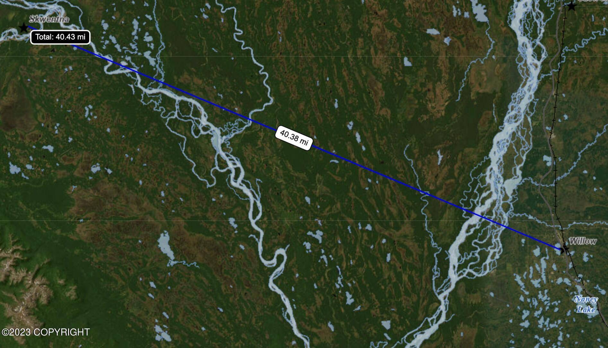The image size is (608, 348).
Task: Click the star marker at top-right edge
Action: (571, 6)
